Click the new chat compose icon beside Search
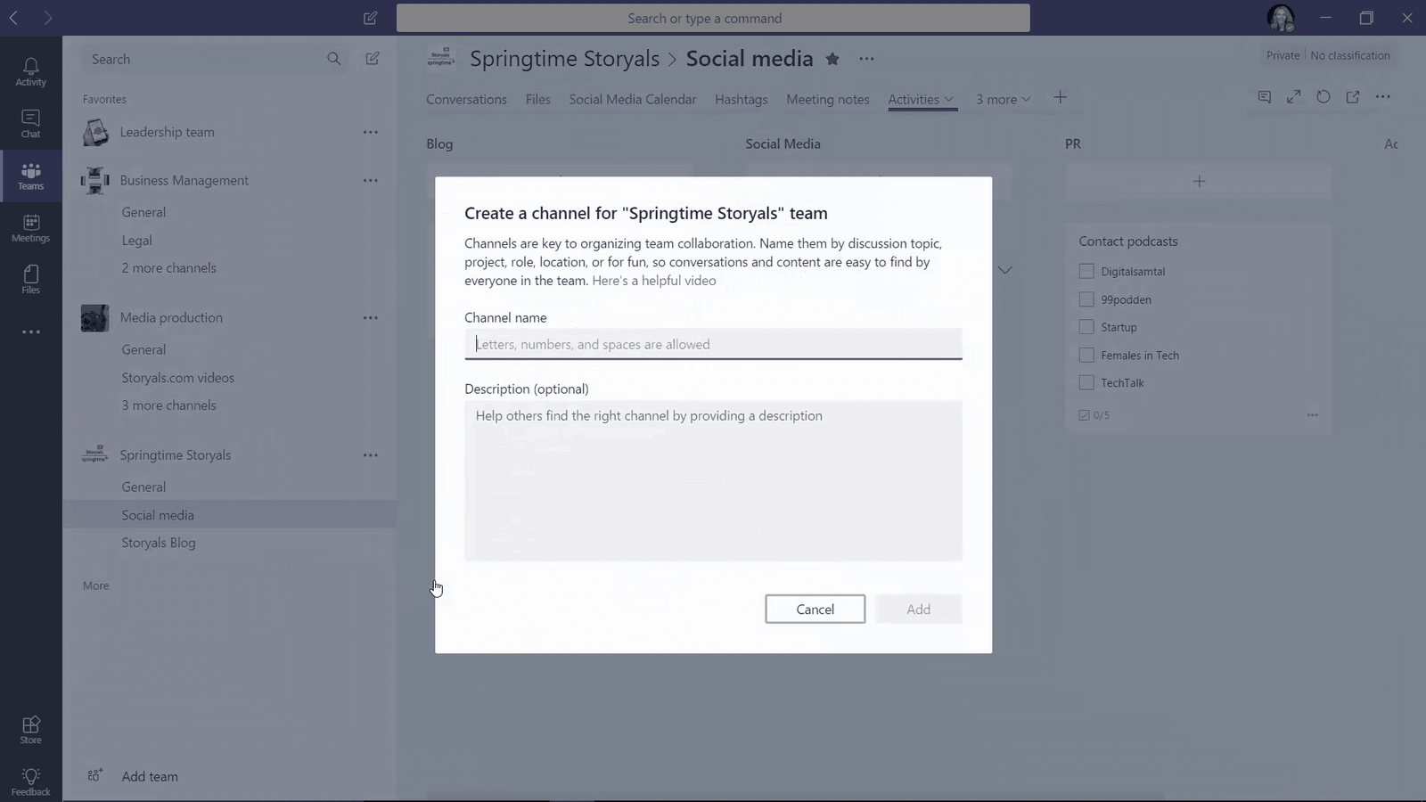This screenshot has width=1426, height=802. tap(373, 59)
